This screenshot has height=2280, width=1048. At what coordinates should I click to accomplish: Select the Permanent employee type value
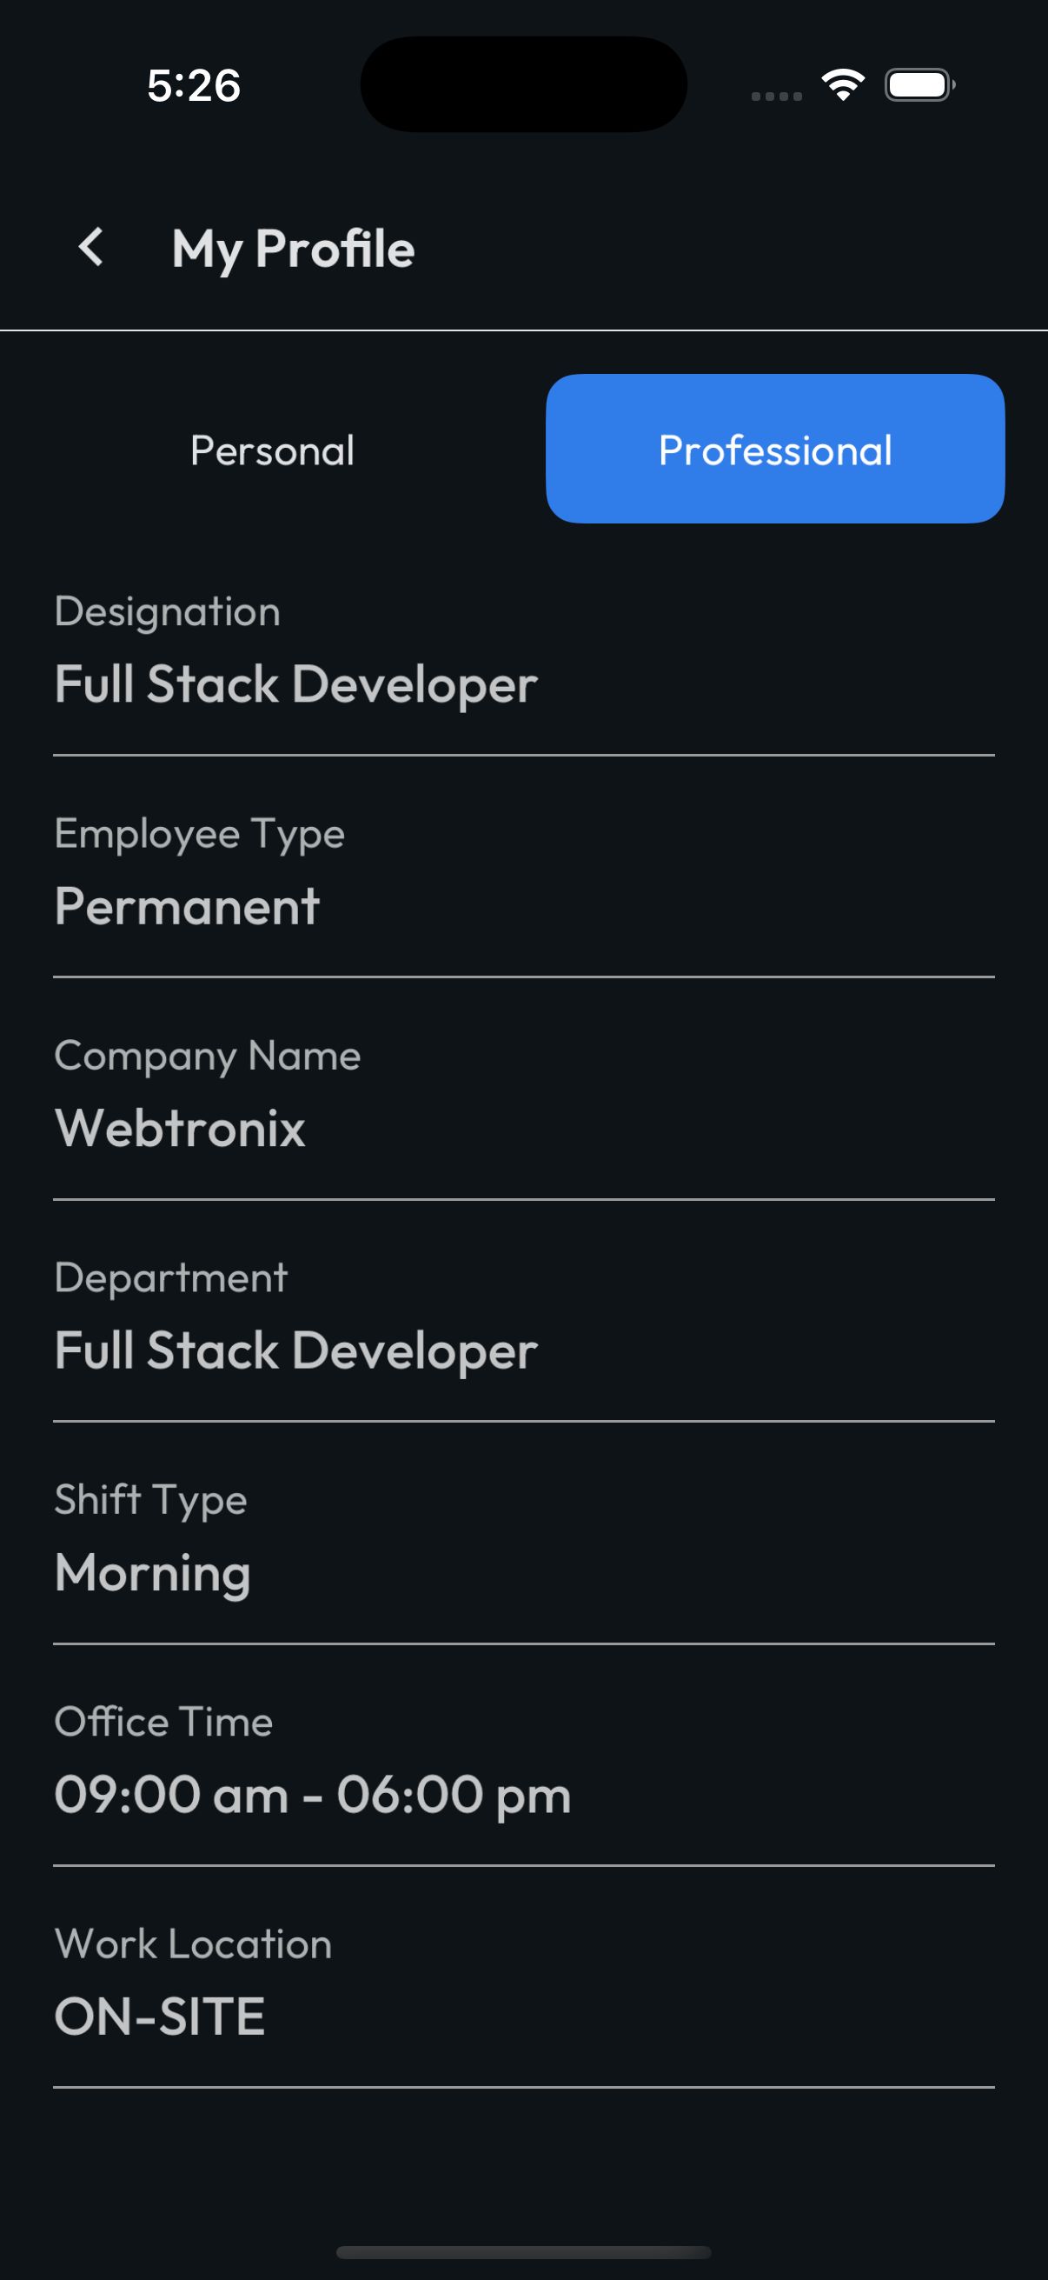click(x=187, y=906)
